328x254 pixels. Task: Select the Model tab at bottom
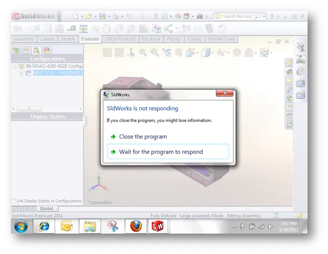point(47,208)
